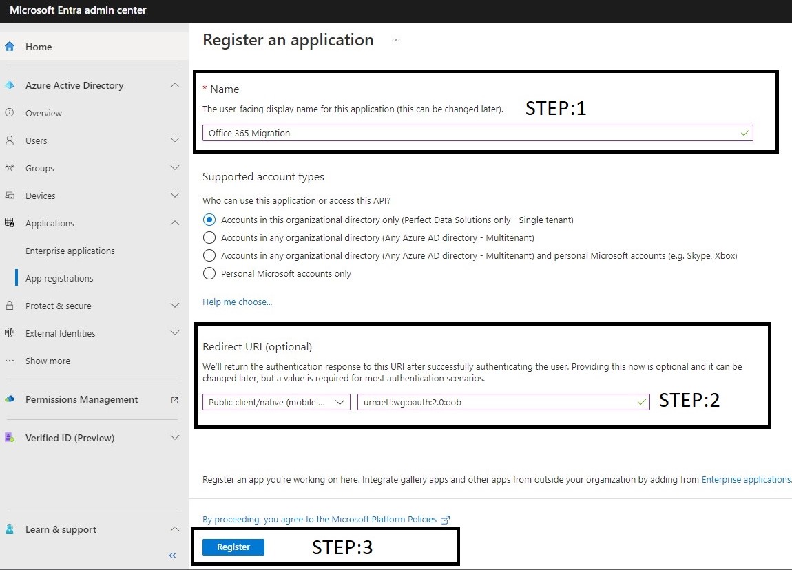Click the Microsoft Entra admin center title

pos(78,10)
